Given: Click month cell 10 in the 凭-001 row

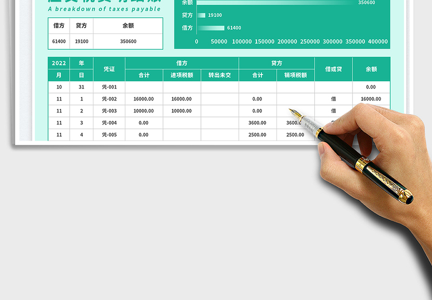Looking at the screenshot, I should pos(59,87).
